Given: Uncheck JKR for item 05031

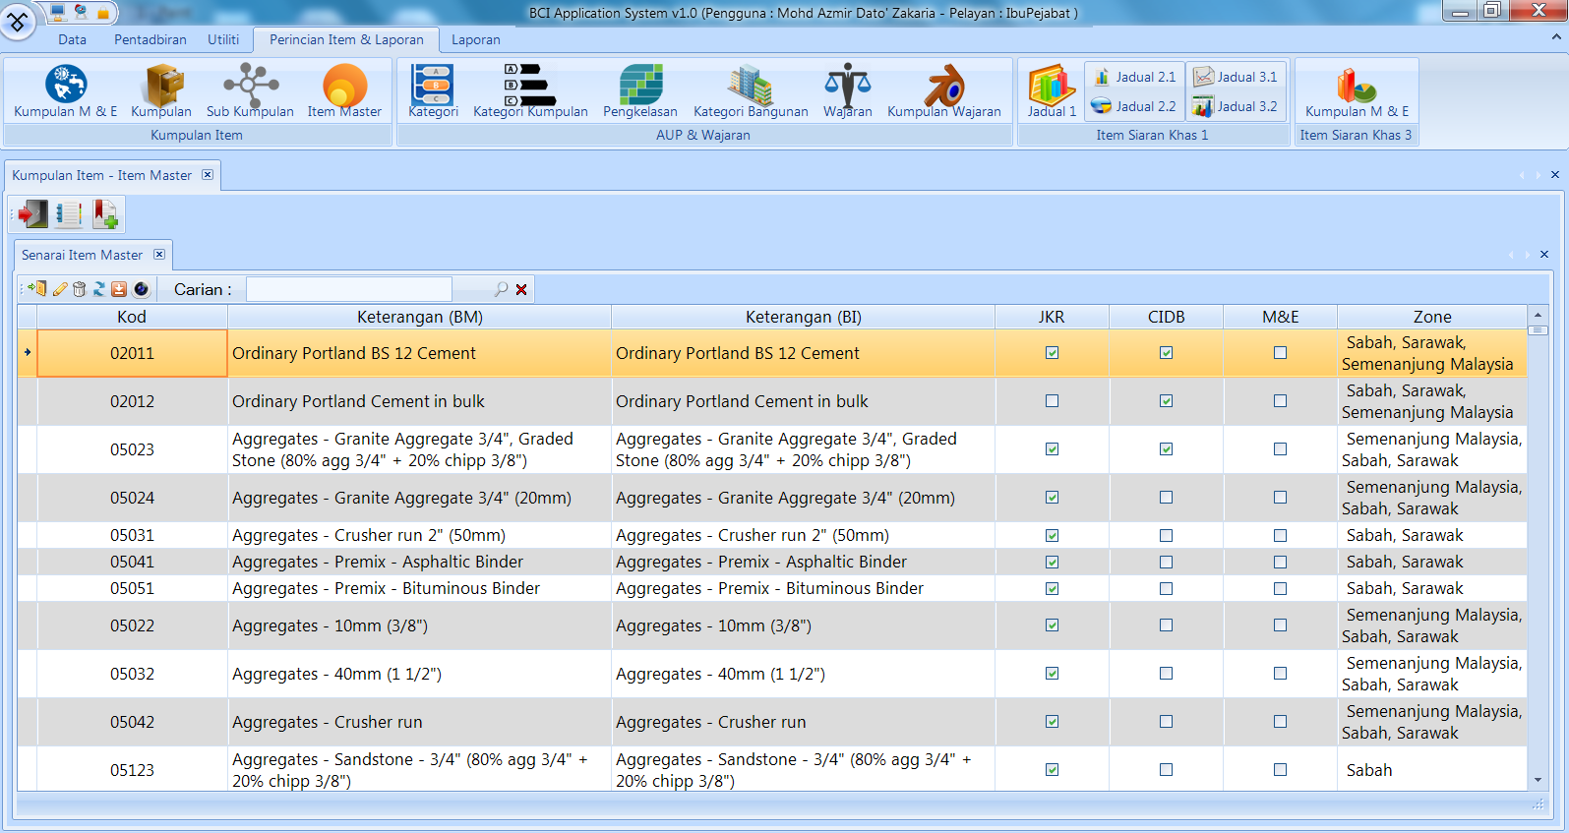Looking at the screenshot, I should coord(1052,536).
